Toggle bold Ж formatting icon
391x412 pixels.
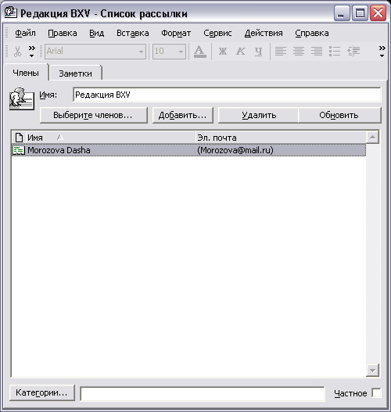pyautogui.click(x=223, y=52)
